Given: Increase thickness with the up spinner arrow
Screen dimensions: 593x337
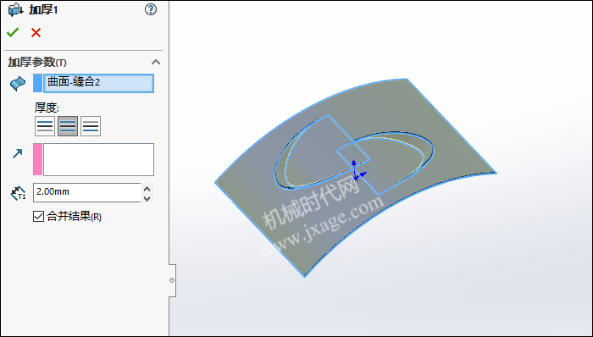Looking at the screenshot, I should click(147, 188).
